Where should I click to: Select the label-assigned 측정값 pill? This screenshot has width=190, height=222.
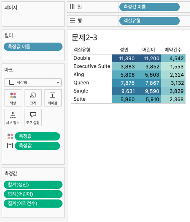(x=38, y=146)
